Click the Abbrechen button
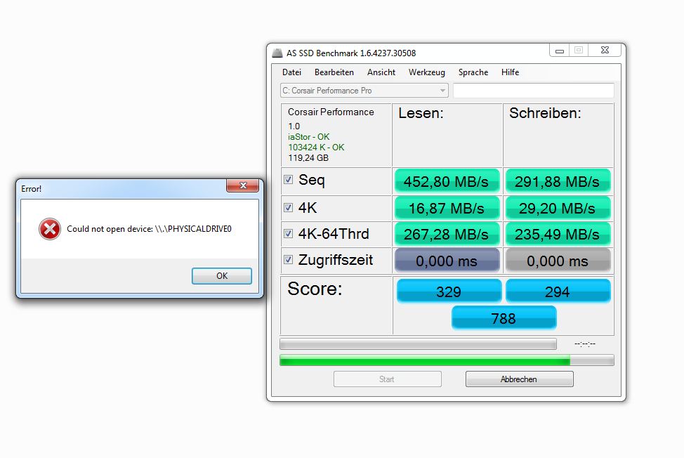This screenshot has width=684, height=458. point(519,379)
